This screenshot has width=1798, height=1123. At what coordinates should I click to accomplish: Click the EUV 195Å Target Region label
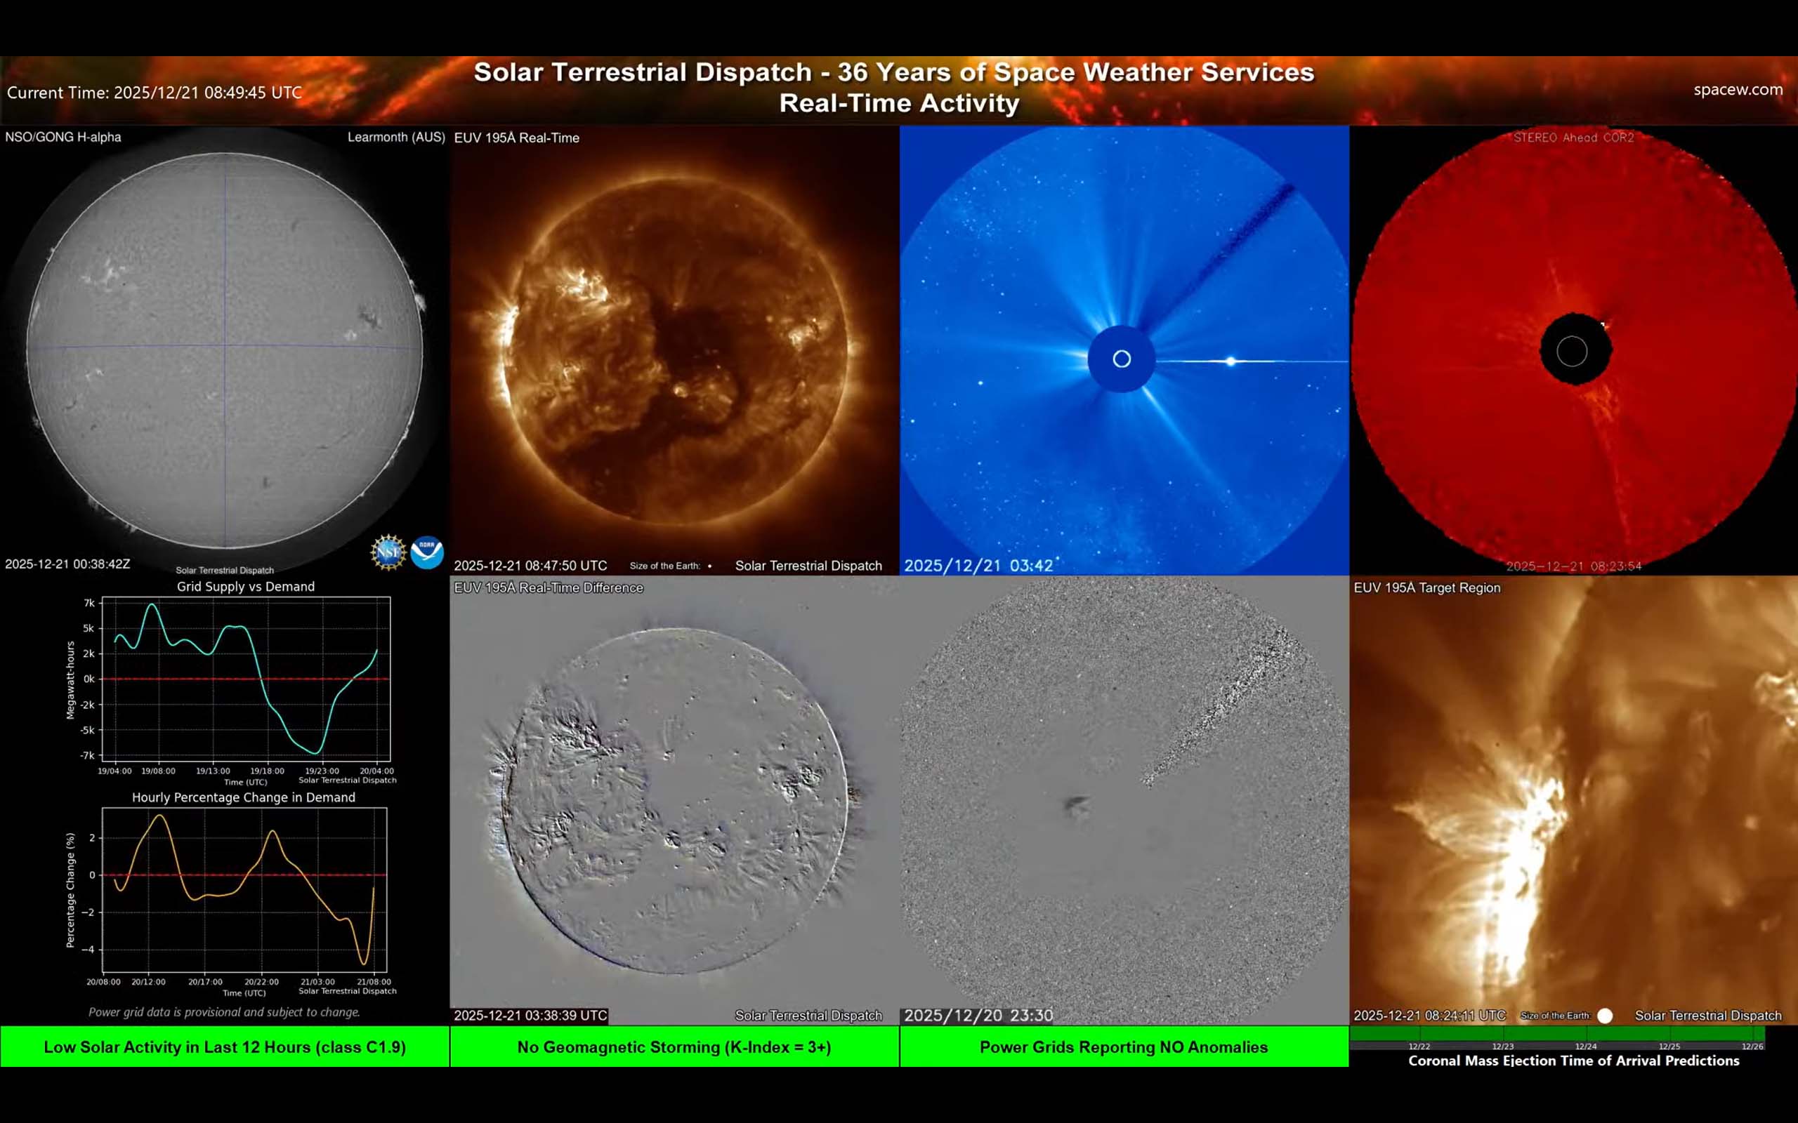pos(1426,587)
